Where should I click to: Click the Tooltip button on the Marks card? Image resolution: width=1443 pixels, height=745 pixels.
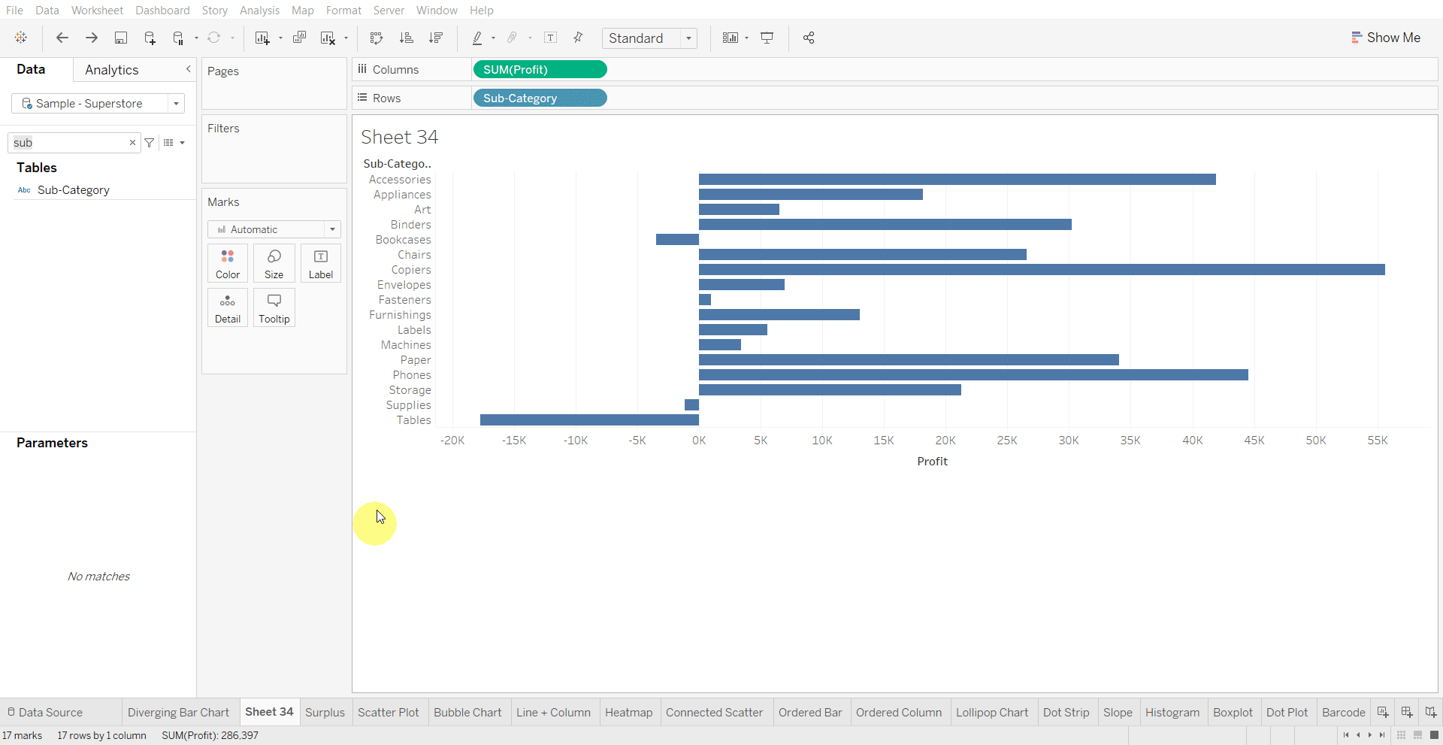pos(274,307)
